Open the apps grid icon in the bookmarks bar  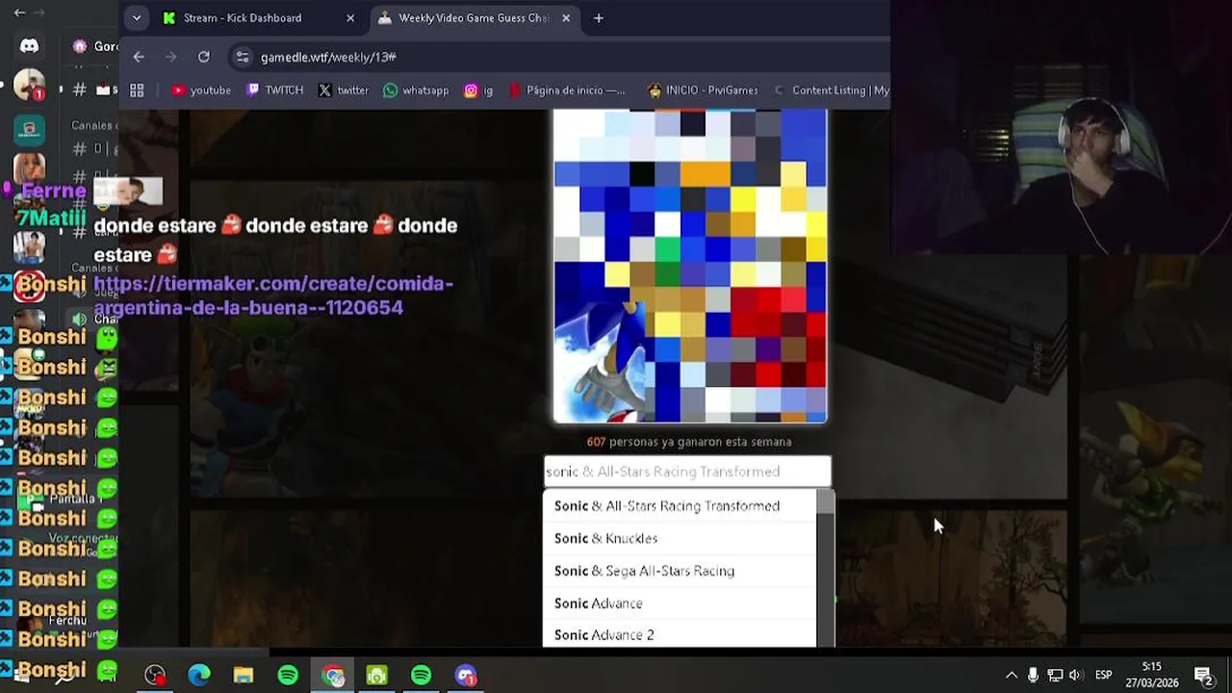coord(137,90)
